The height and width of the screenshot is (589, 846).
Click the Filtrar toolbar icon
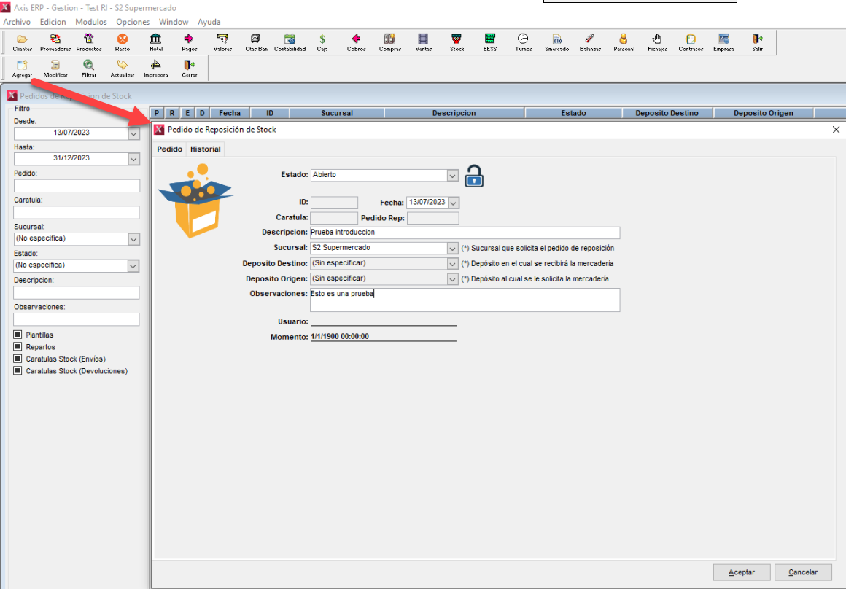[88, 69]
